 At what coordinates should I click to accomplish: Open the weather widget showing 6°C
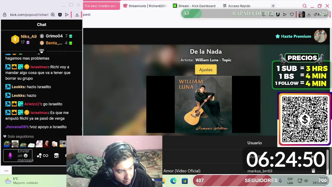coord(22,181)
